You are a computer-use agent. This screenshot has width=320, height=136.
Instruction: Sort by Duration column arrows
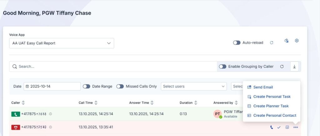[x=196, y=103]
